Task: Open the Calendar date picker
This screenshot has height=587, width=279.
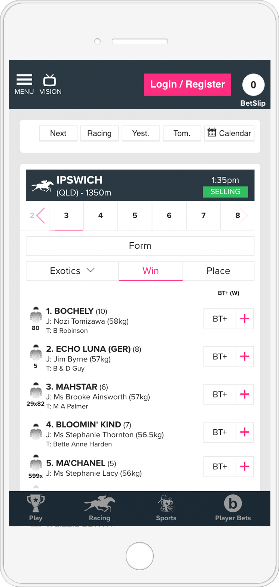Action: [x=229, y=133]
